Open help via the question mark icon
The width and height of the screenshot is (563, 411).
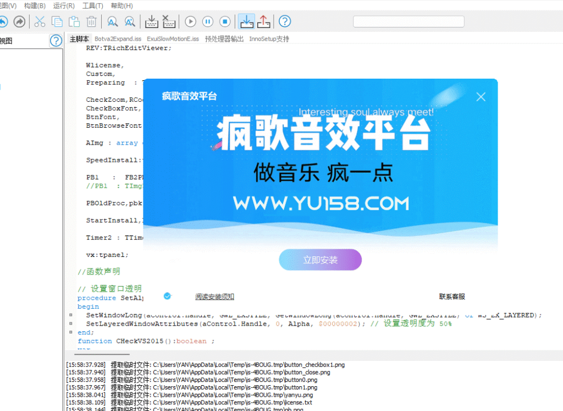284,21
